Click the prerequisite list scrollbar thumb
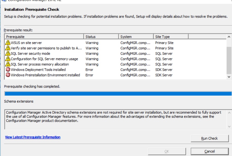The image size is (232, 156). click(229, 60)
